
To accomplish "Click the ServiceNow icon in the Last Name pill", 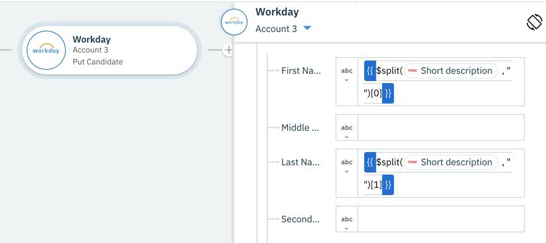I will point(412,162).
